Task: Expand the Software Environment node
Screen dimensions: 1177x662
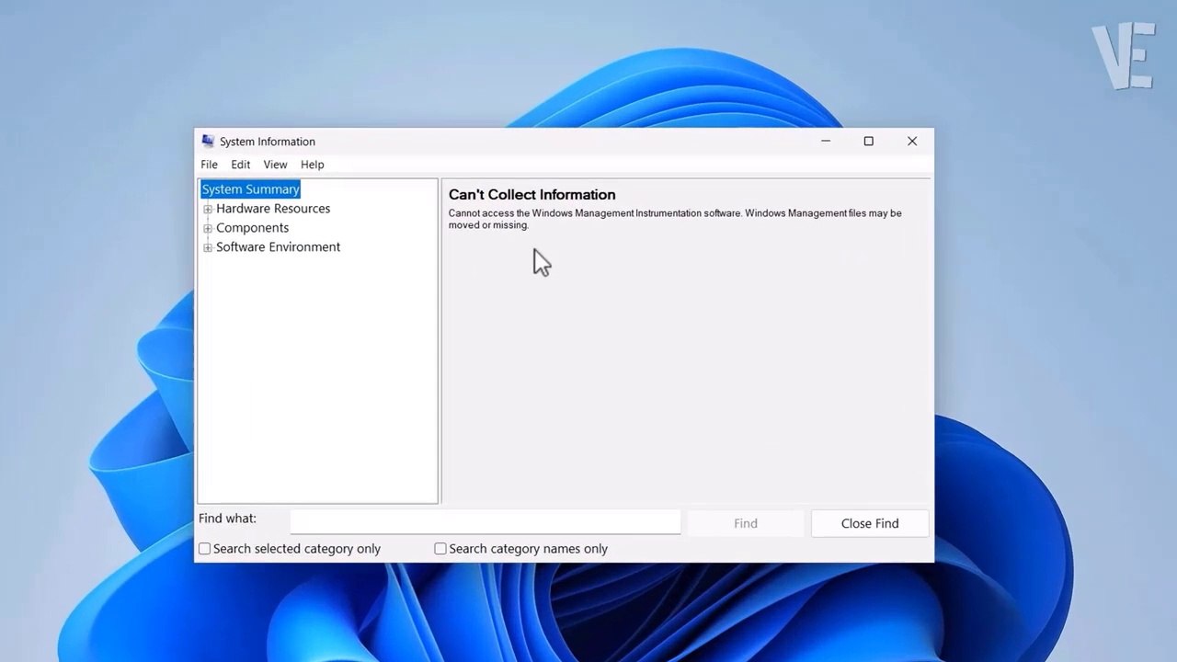Action: [x=208, y=247]
